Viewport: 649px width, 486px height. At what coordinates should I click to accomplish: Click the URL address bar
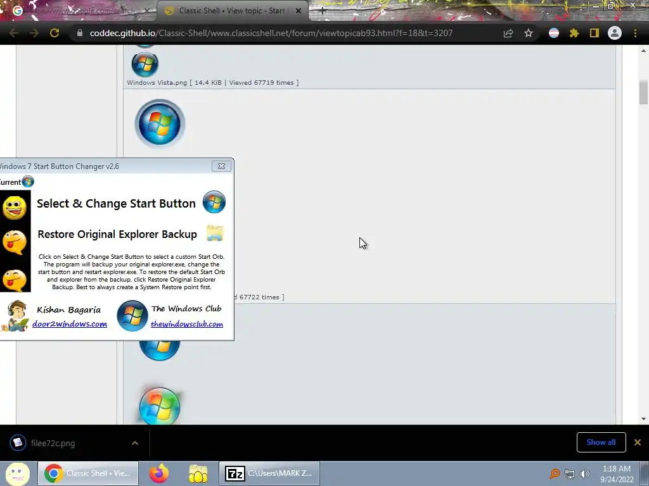[x=271, y=33]
